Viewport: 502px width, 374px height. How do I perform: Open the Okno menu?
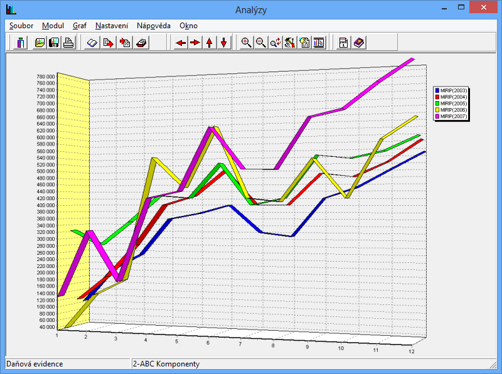(x=188, y=26)
